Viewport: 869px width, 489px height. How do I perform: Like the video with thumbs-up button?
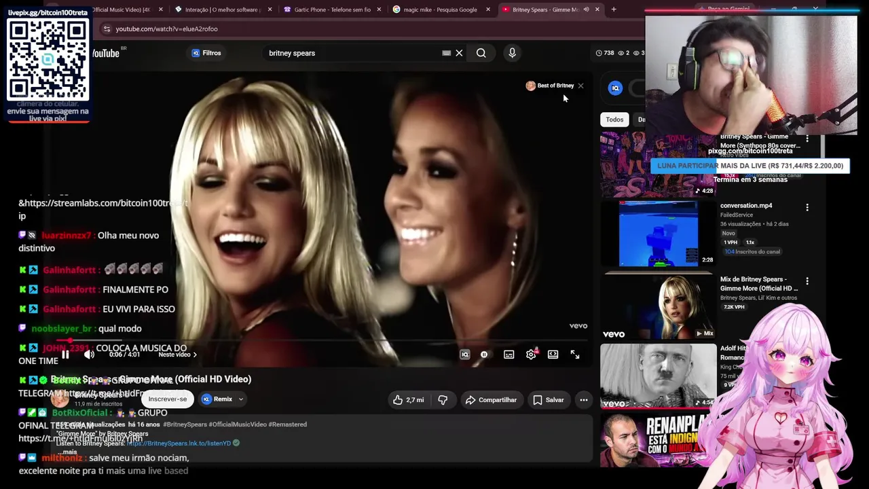click(408, 400)
